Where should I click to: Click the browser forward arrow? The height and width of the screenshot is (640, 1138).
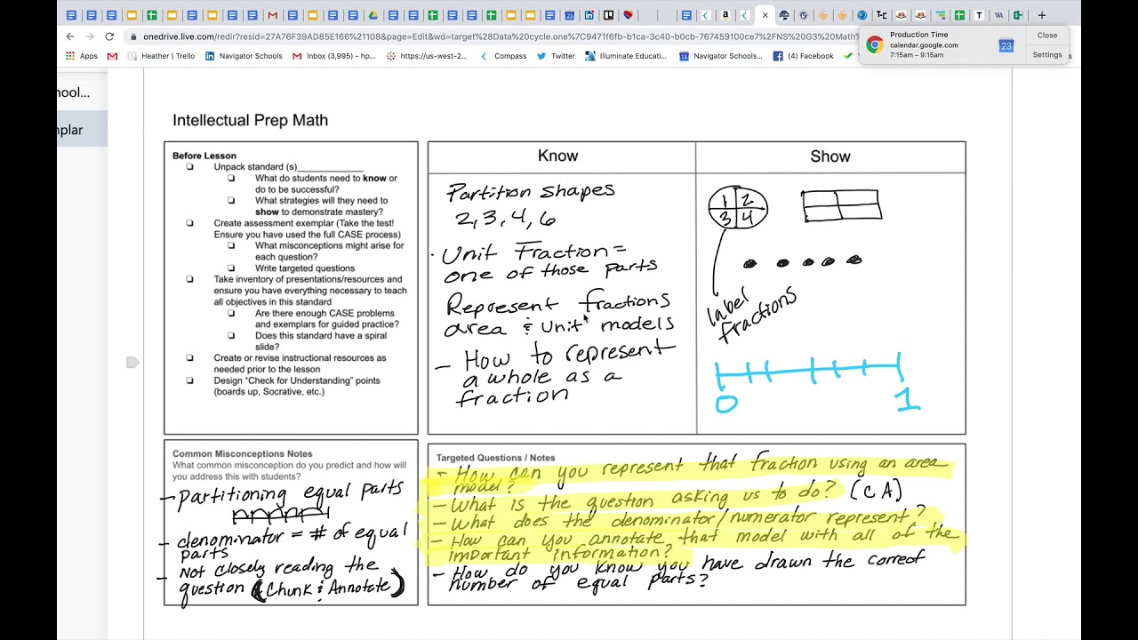(90, 36)
